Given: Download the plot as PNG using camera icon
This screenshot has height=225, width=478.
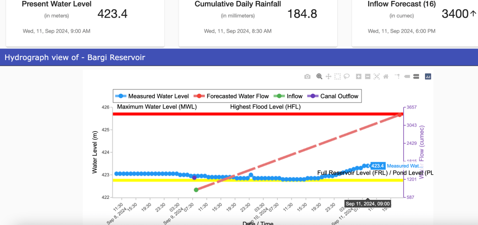Looking at the screenshot, I should click(x=307, y=76).
